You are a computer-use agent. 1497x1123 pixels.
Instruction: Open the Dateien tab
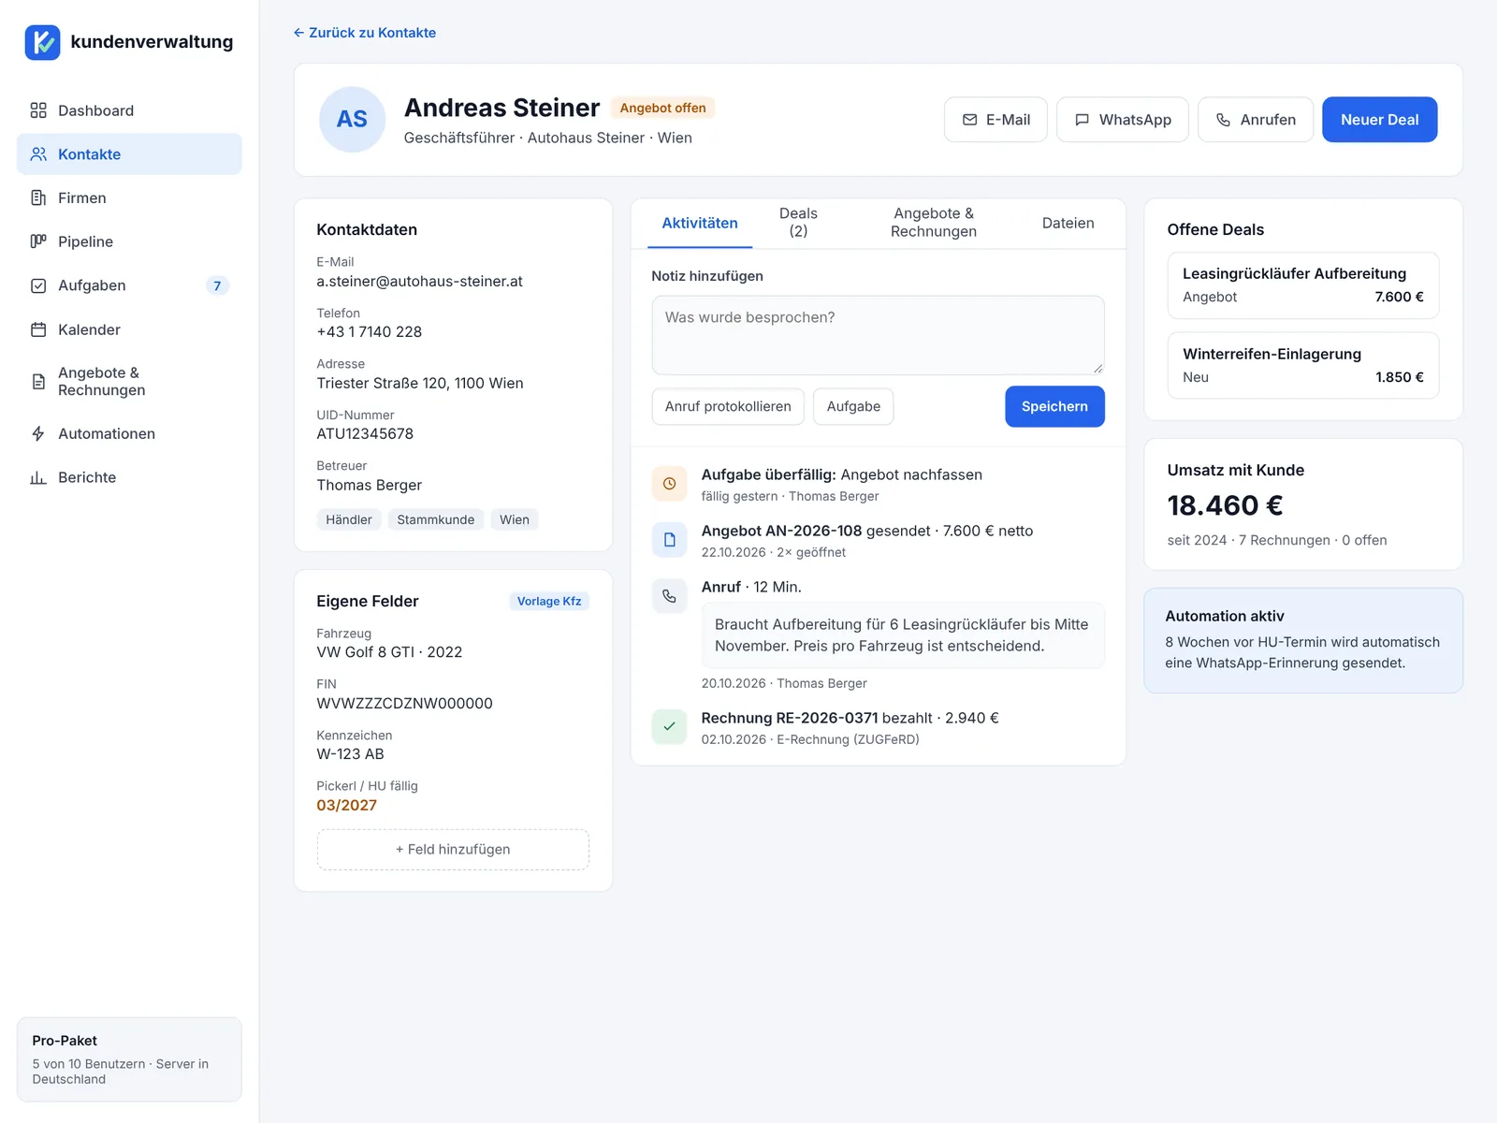1068,223
